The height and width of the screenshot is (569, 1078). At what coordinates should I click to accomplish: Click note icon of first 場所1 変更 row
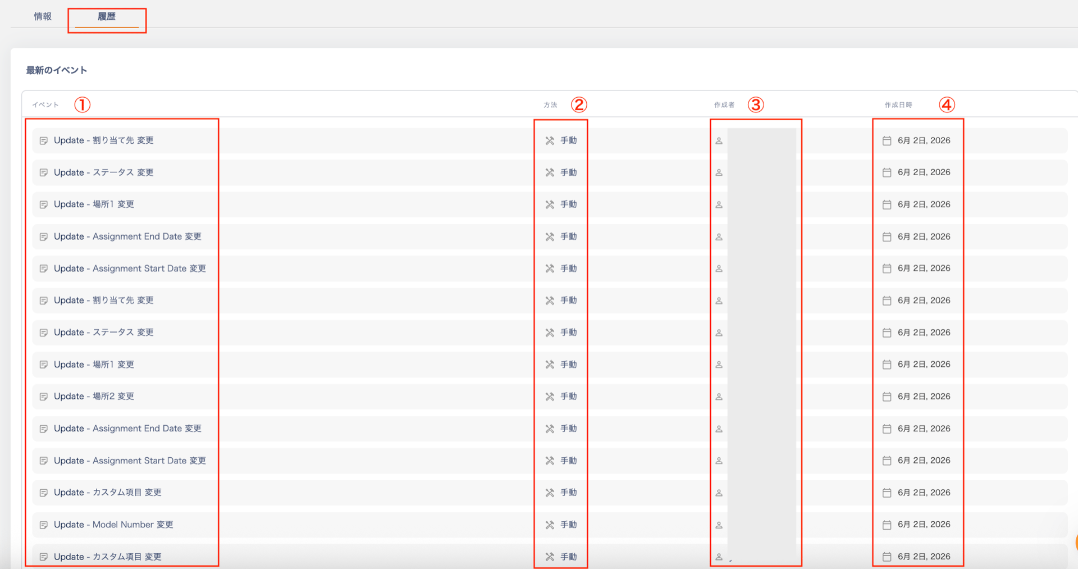43,204
